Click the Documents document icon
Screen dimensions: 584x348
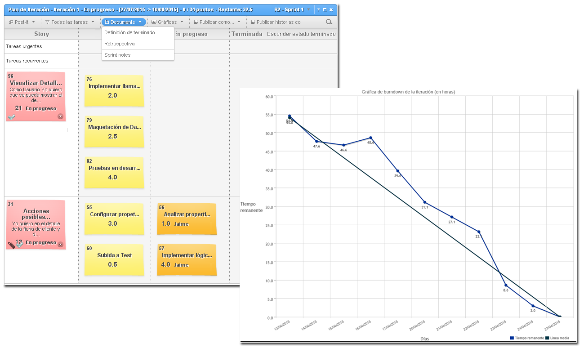(107, 22)
